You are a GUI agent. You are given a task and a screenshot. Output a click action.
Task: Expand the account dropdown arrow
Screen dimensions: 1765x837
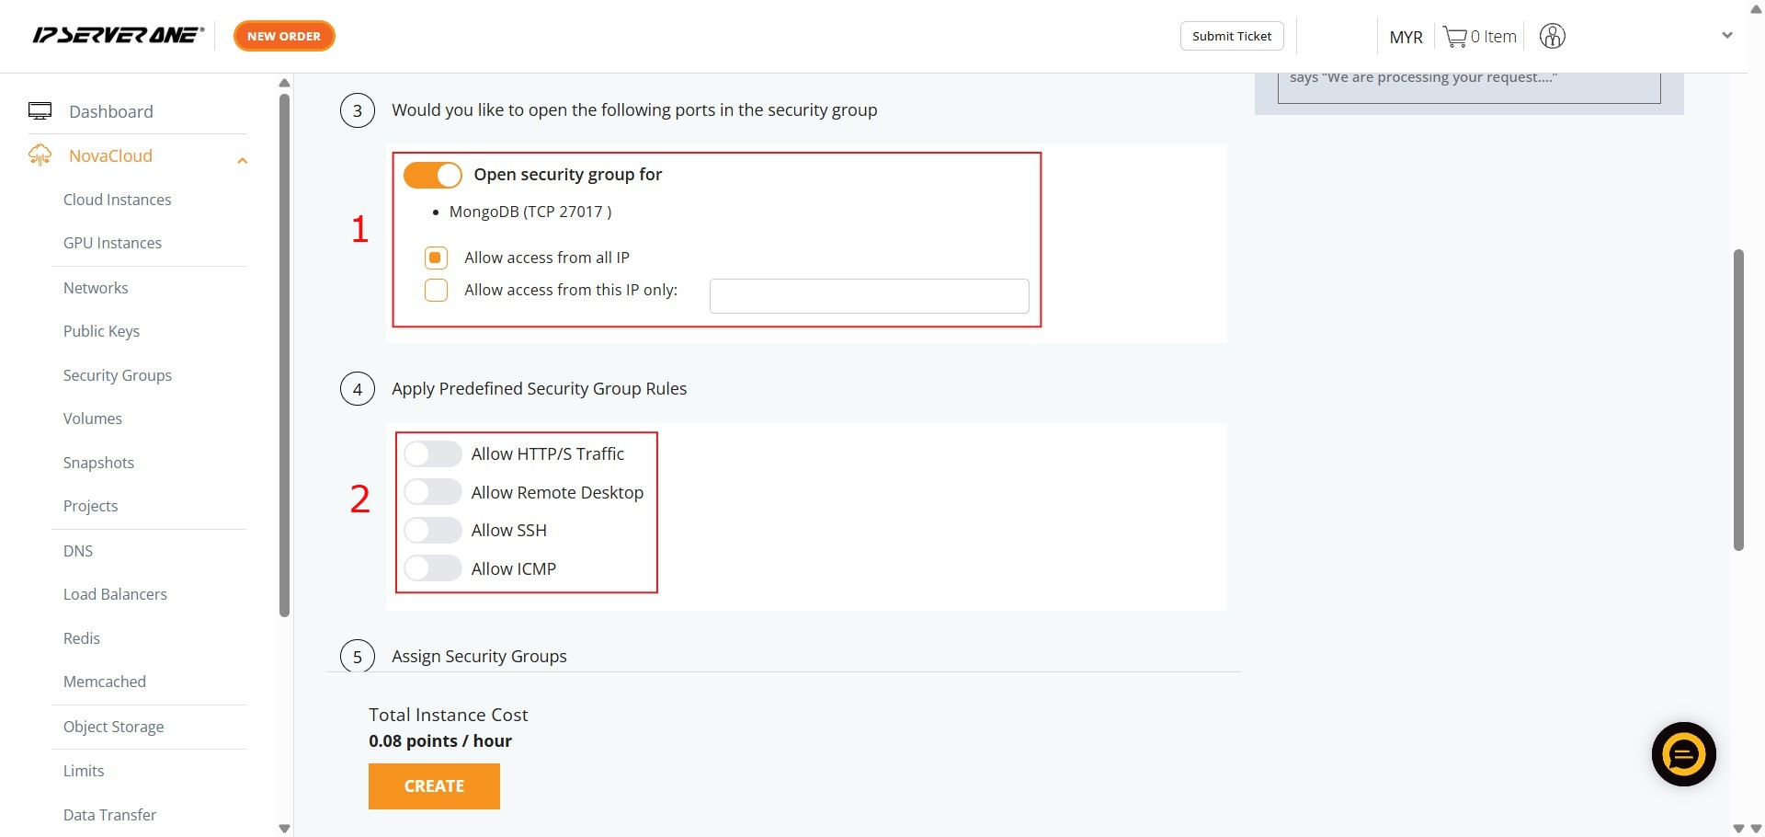pos(1726,36)
